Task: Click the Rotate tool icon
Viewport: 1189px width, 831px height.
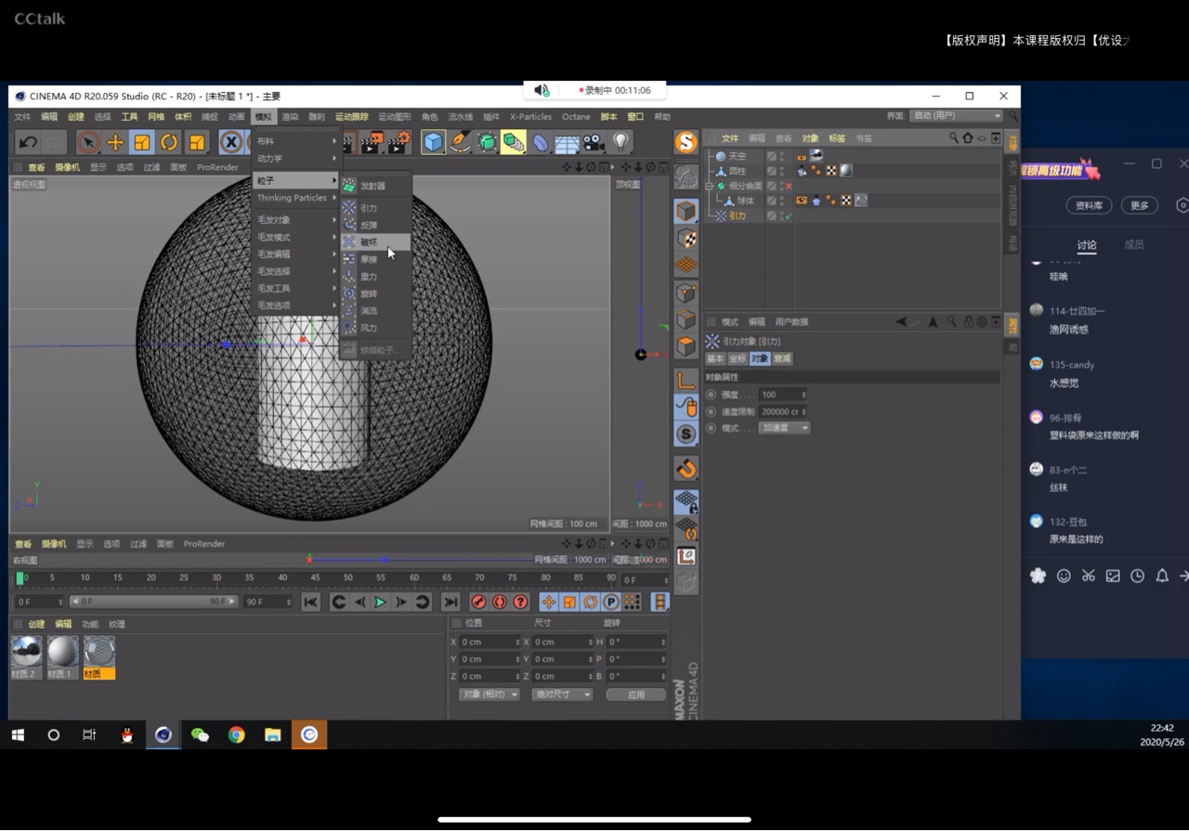Action: click(169, 142)
